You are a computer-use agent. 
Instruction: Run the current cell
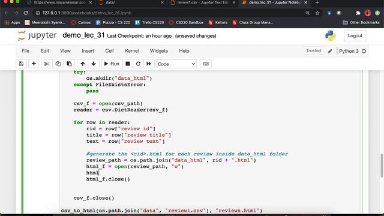[112, 64]
